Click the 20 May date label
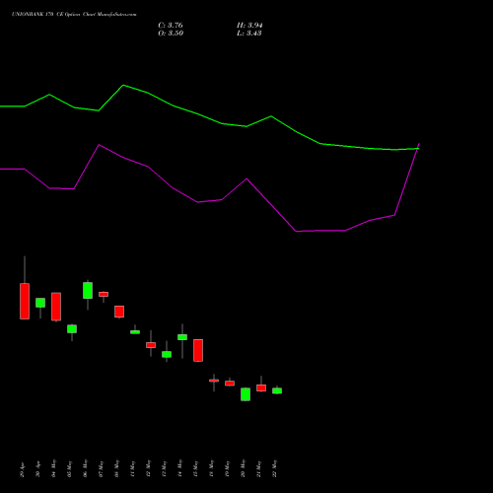 pos(243,468)
